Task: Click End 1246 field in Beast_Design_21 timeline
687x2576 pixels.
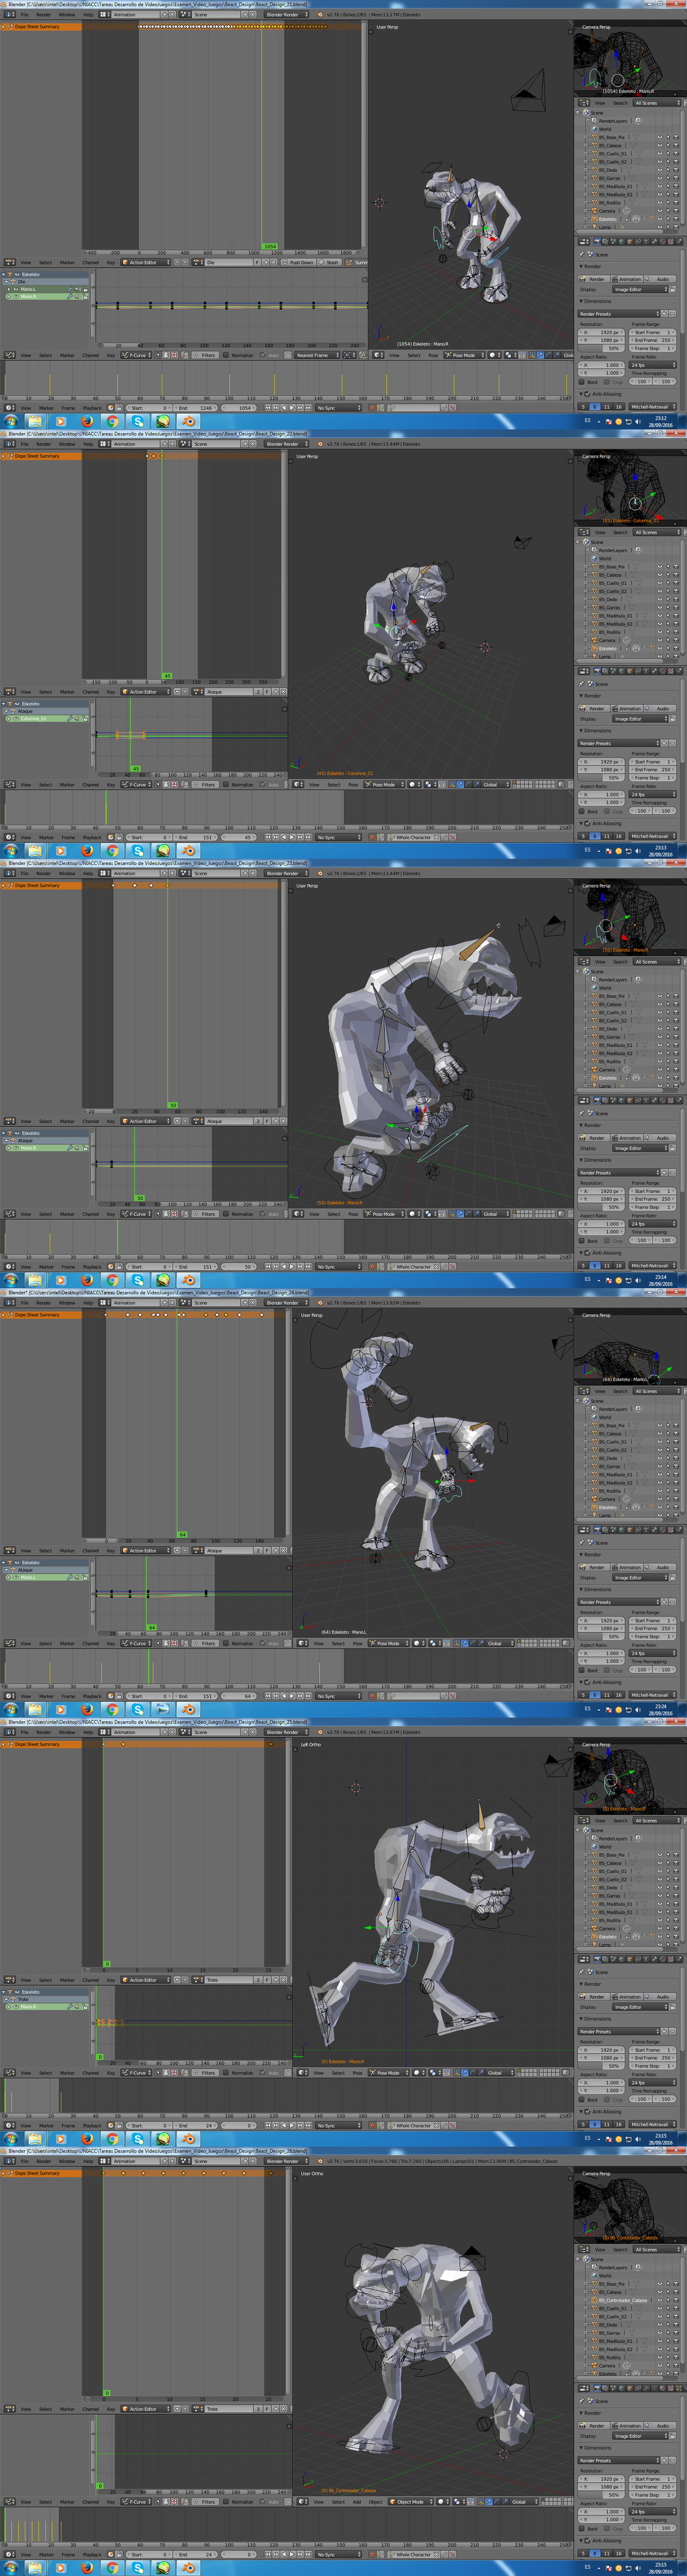Action: [x=196, y=408]
